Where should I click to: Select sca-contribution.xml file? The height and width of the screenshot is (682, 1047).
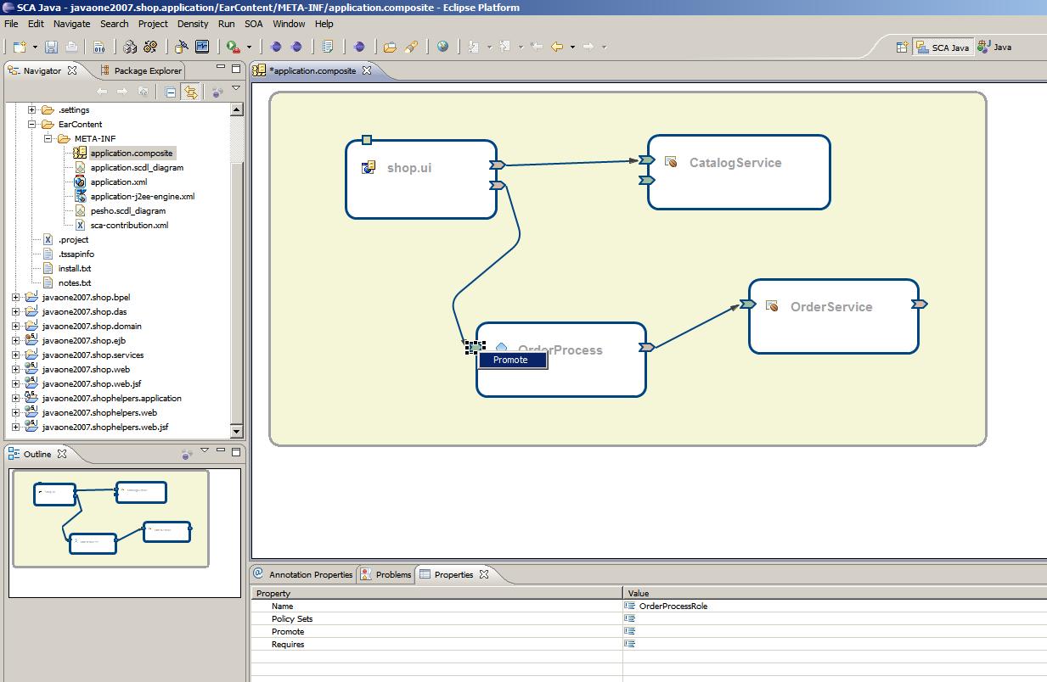coord(129,225)
